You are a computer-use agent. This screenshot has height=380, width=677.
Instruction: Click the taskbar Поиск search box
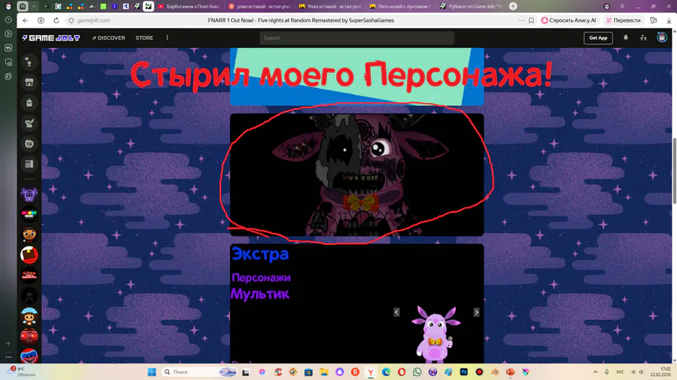pos(199,372)
